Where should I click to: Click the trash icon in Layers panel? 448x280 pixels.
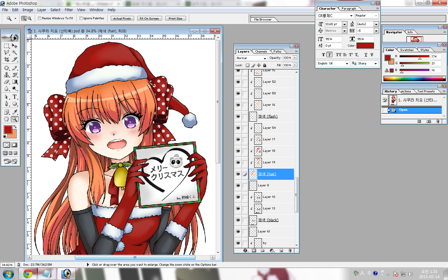pyautogui.click(x=290, y=250)
